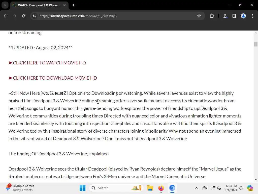The height and width of the screenshot is (194, 258).
Task: Launch Copilot preview from the taskbar
Action: (x=250, y=188)
